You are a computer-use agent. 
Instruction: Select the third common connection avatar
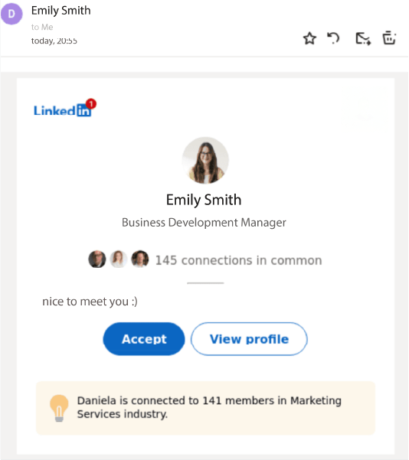[x=140, y=259]
